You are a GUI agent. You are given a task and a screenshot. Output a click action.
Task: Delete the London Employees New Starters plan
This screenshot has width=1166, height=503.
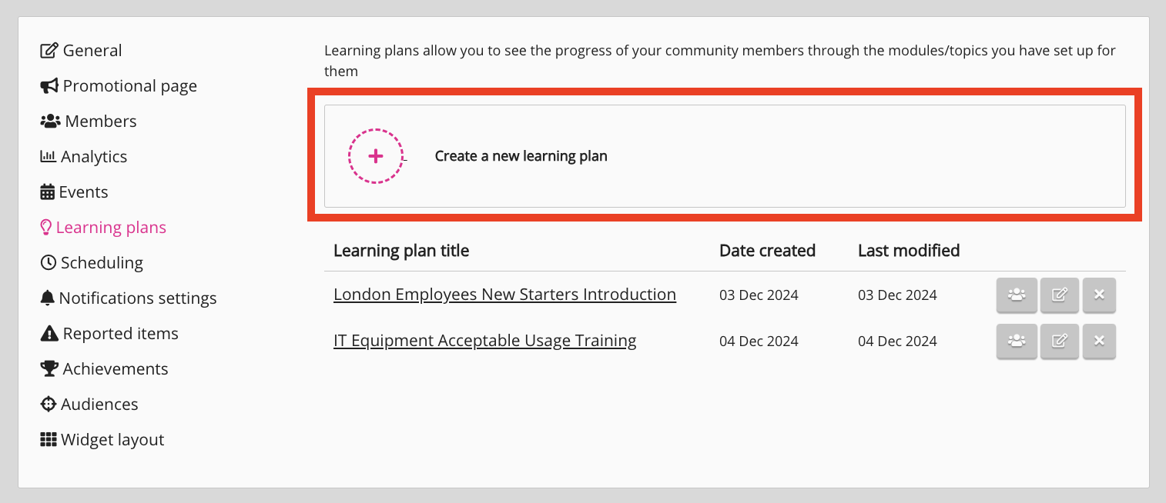click(x=1099, y=295)
